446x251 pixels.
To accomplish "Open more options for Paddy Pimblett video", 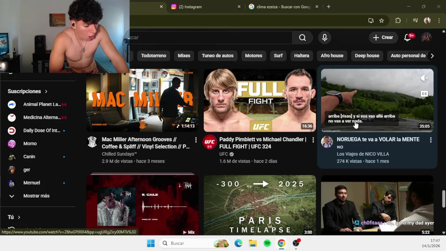I will pyautogui.click(x=313, y=140).
